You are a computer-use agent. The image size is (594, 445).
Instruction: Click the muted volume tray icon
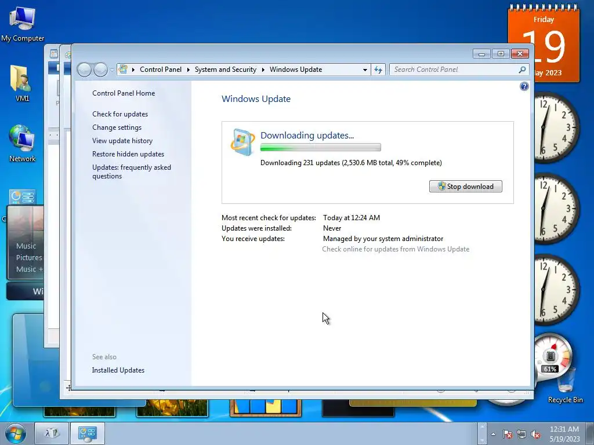click(x=535, y=434)
